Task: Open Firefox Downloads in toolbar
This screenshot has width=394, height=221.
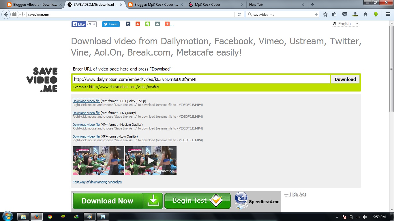Action: click(x=355, y=14)
